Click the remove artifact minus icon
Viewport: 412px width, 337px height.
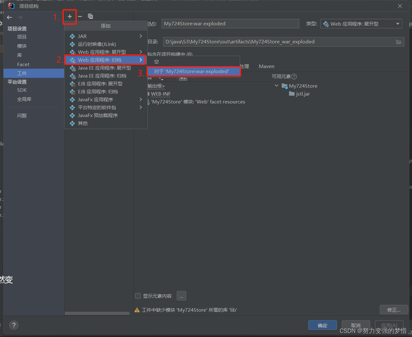point(80,16)
